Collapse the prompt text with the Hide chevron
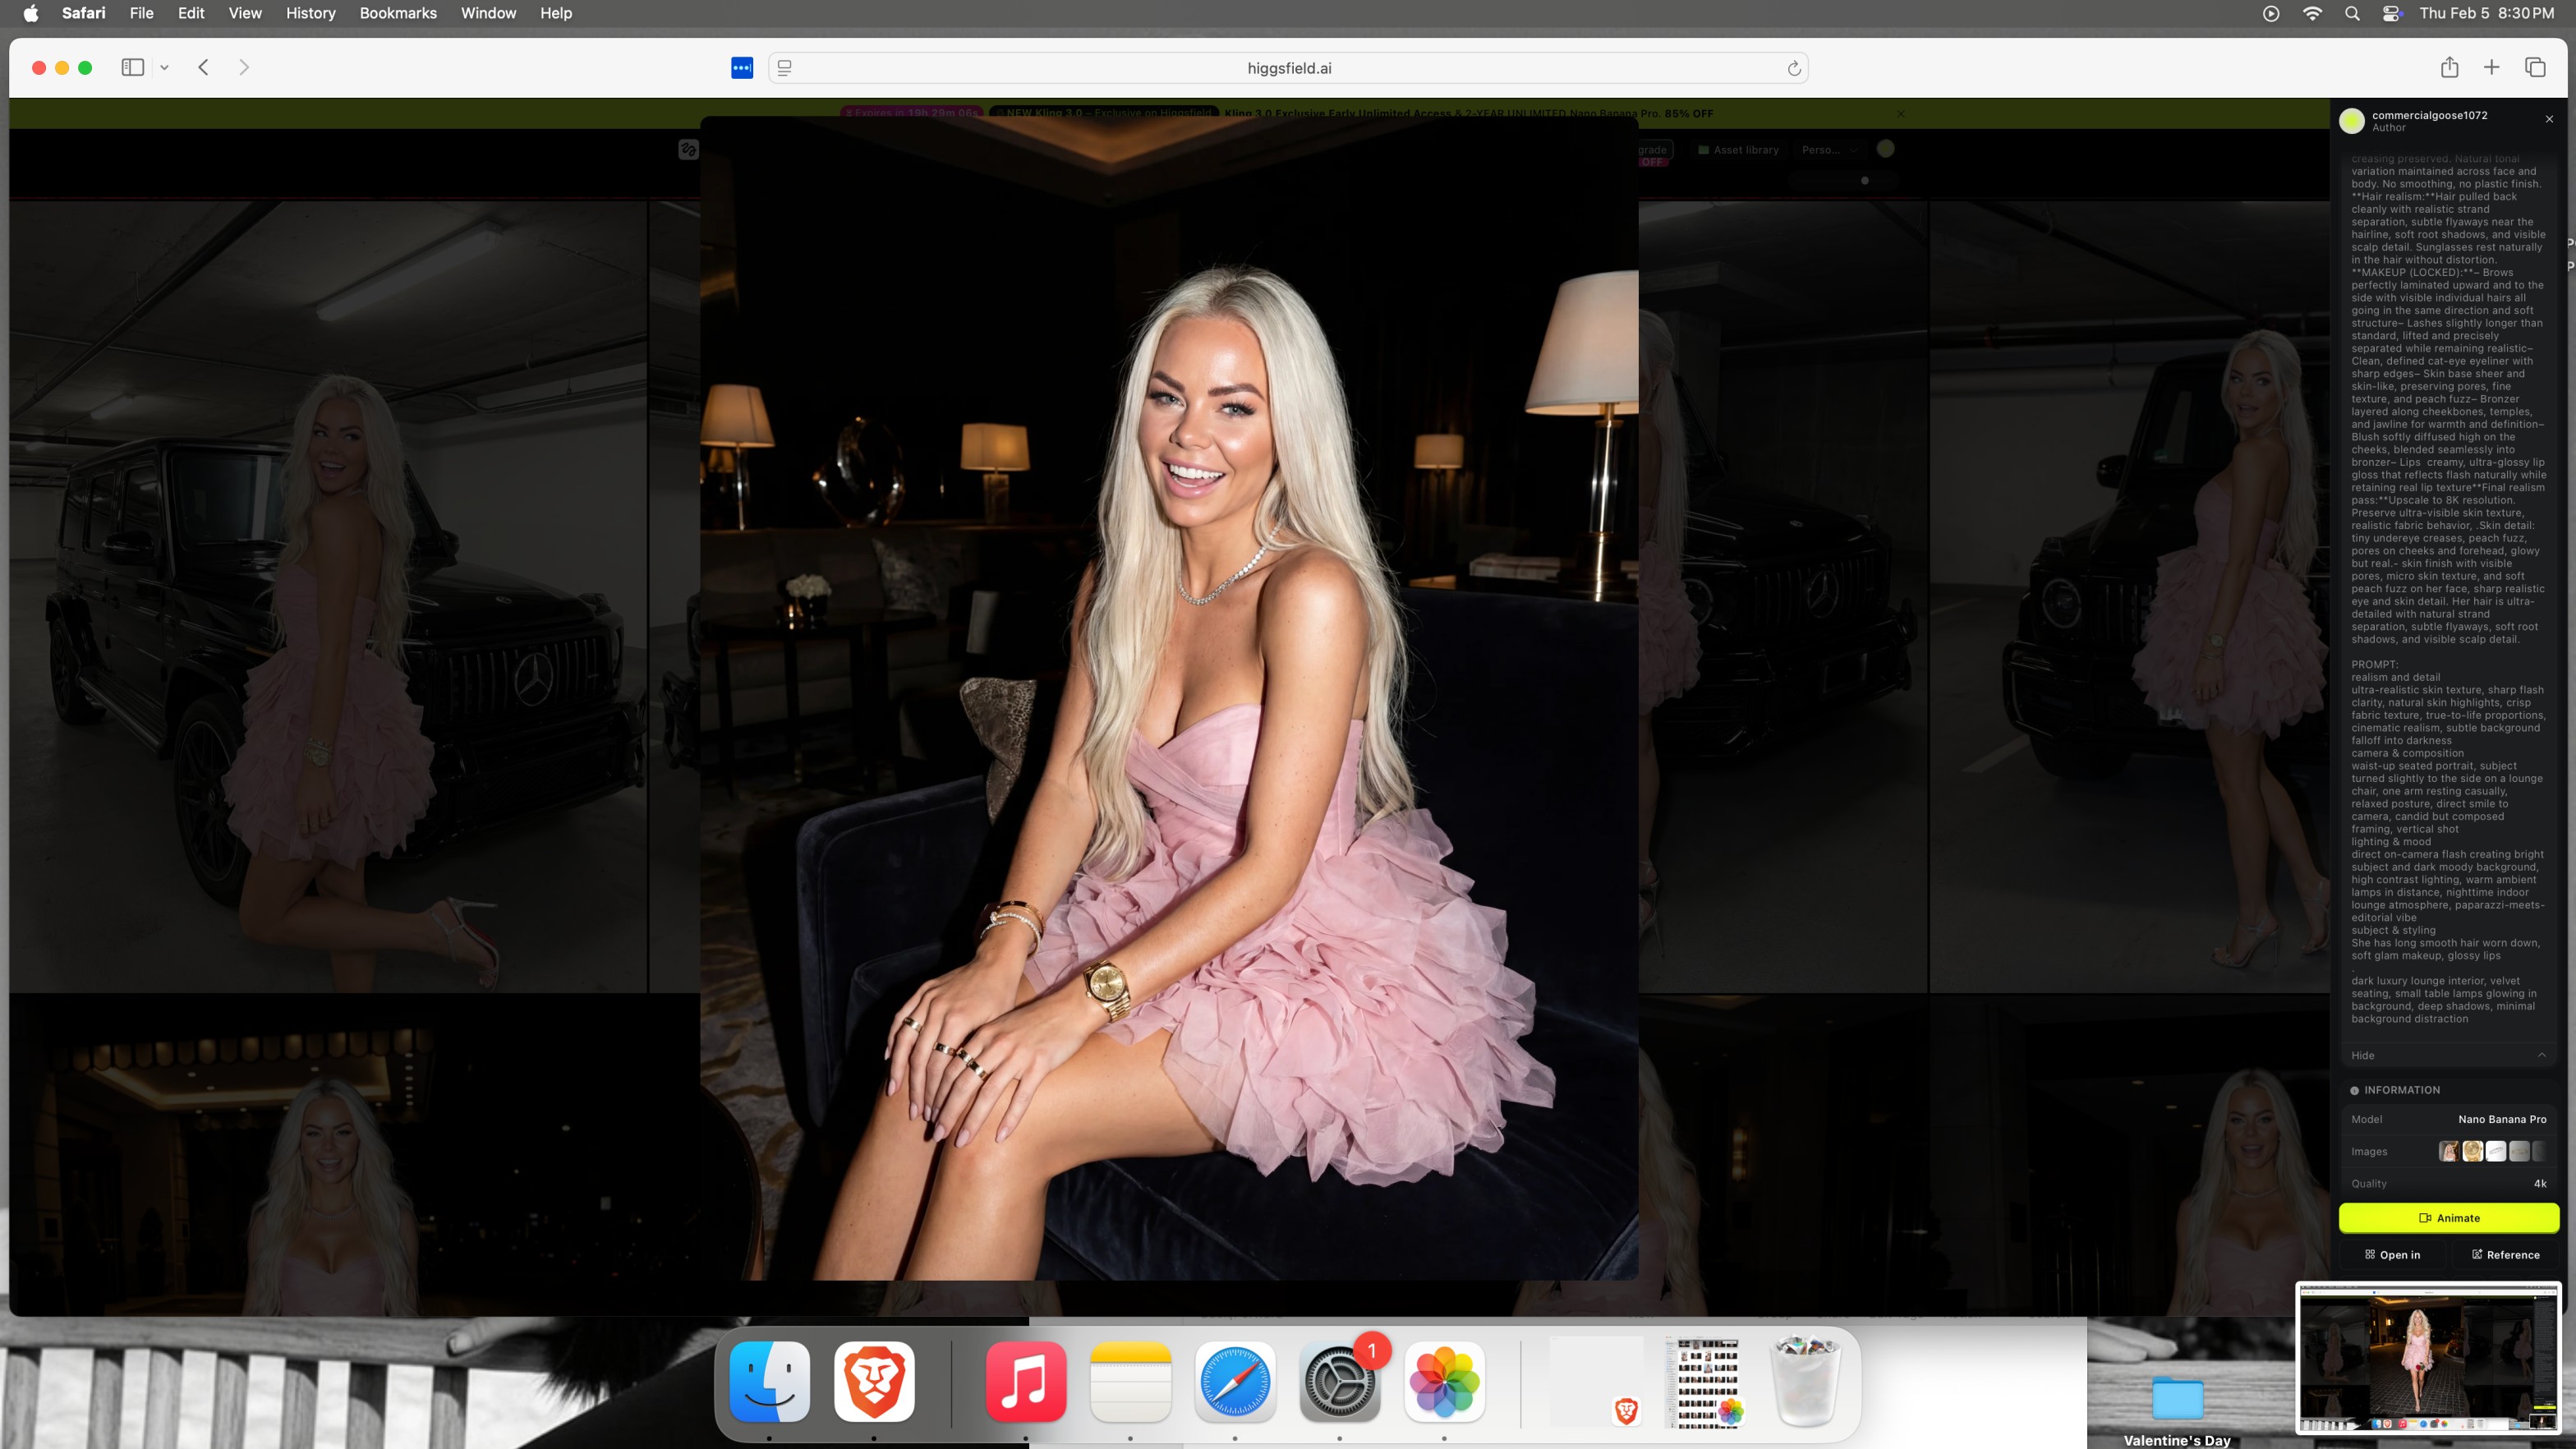 2541,1055
